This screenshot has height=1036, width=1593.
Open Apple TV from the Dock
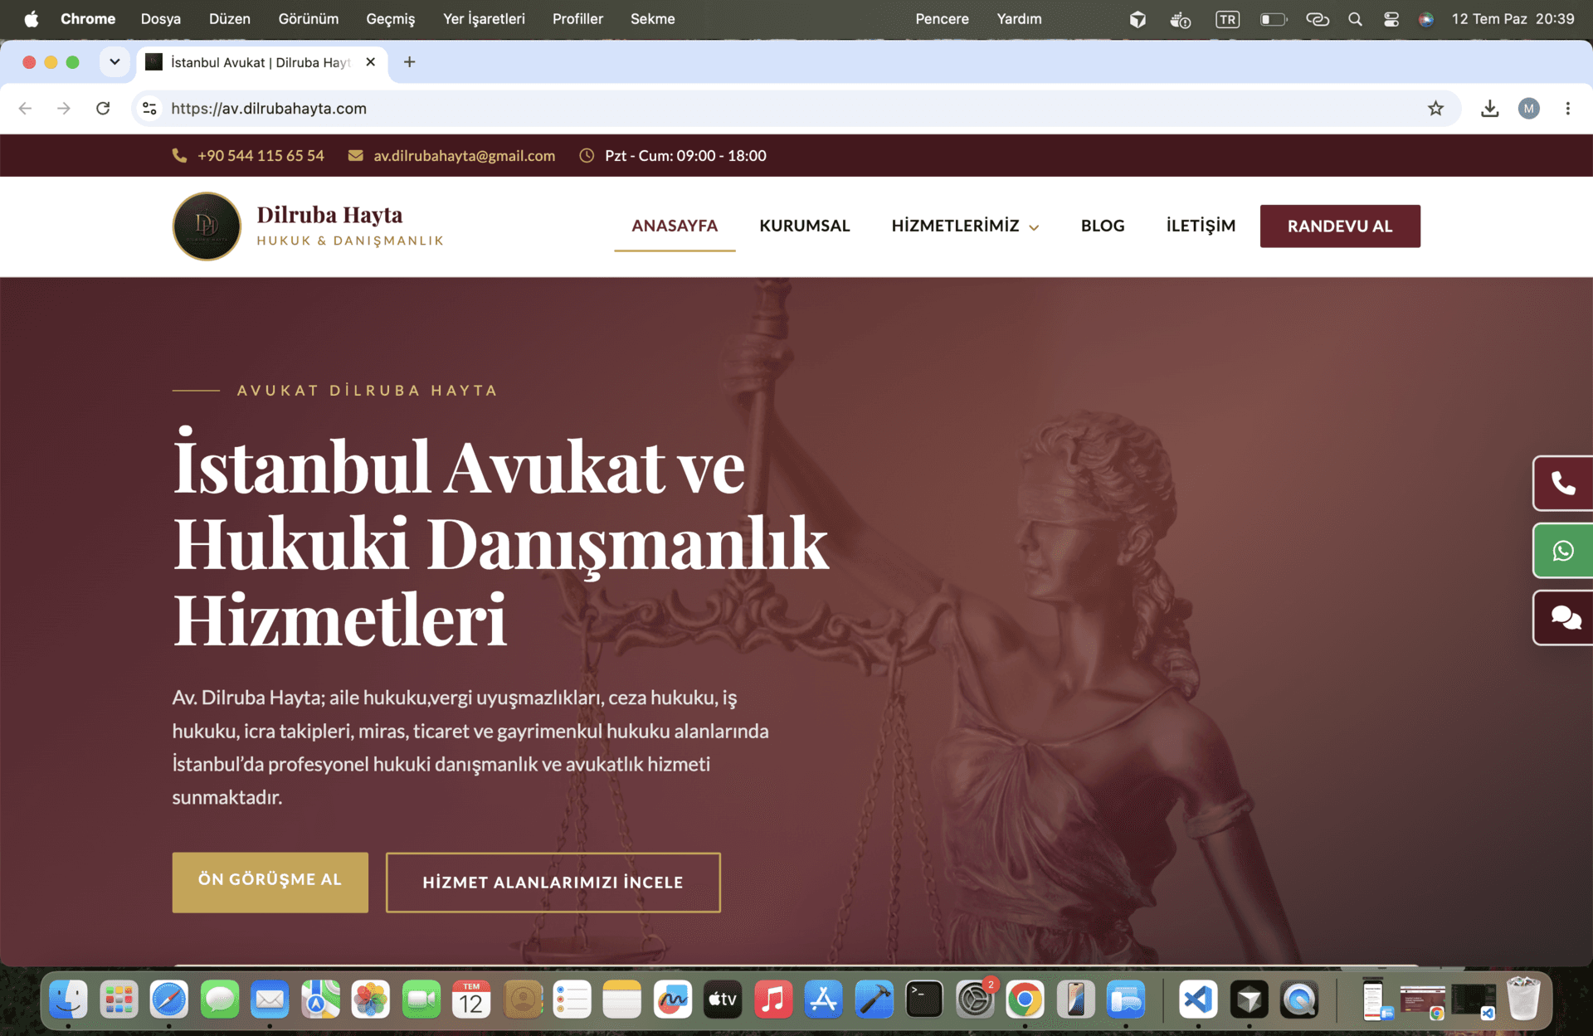coord(723,1000)
